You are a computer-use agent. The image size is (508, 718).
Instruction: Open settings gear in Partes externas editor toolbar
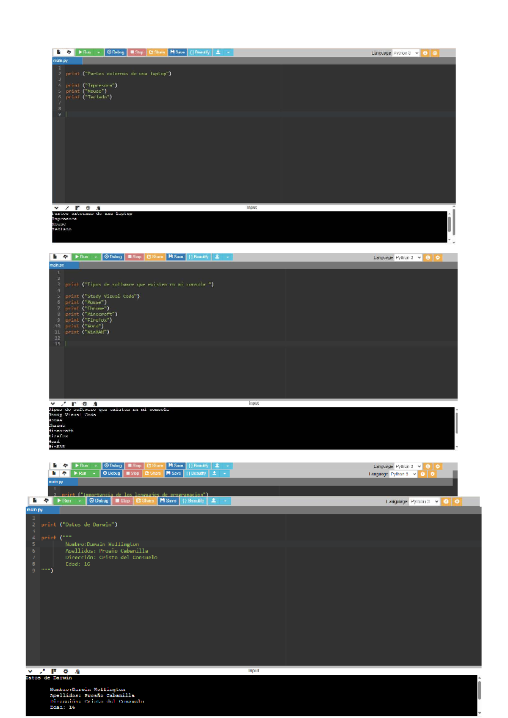435,53
